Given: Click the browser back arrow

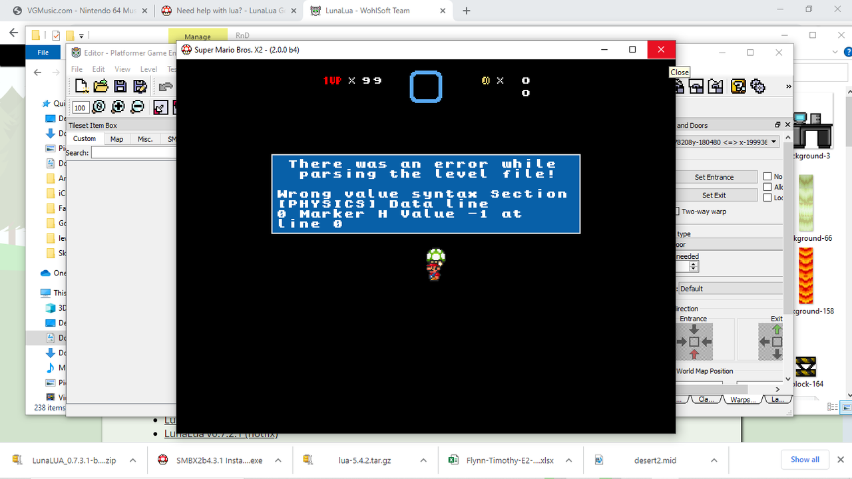Looking at the screenshot, I should [x=13, y=33].
